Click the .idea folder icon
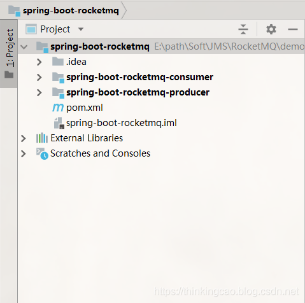Screen dimensions: 305x303 (x=58, y=62)
